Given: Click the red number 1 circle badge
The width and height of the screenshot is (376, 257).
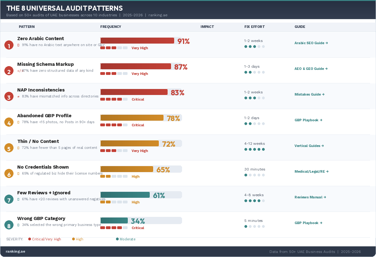Looking at the screenshot, I should pos(9,45).
